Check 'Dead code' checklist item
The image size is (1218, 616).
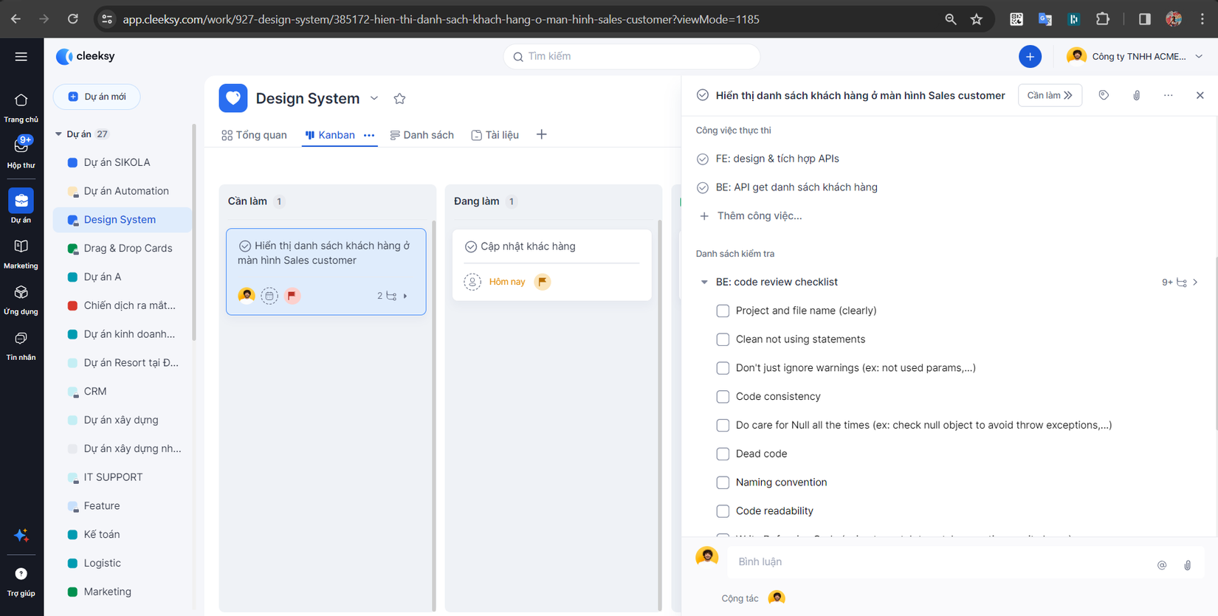coord(723,454)
